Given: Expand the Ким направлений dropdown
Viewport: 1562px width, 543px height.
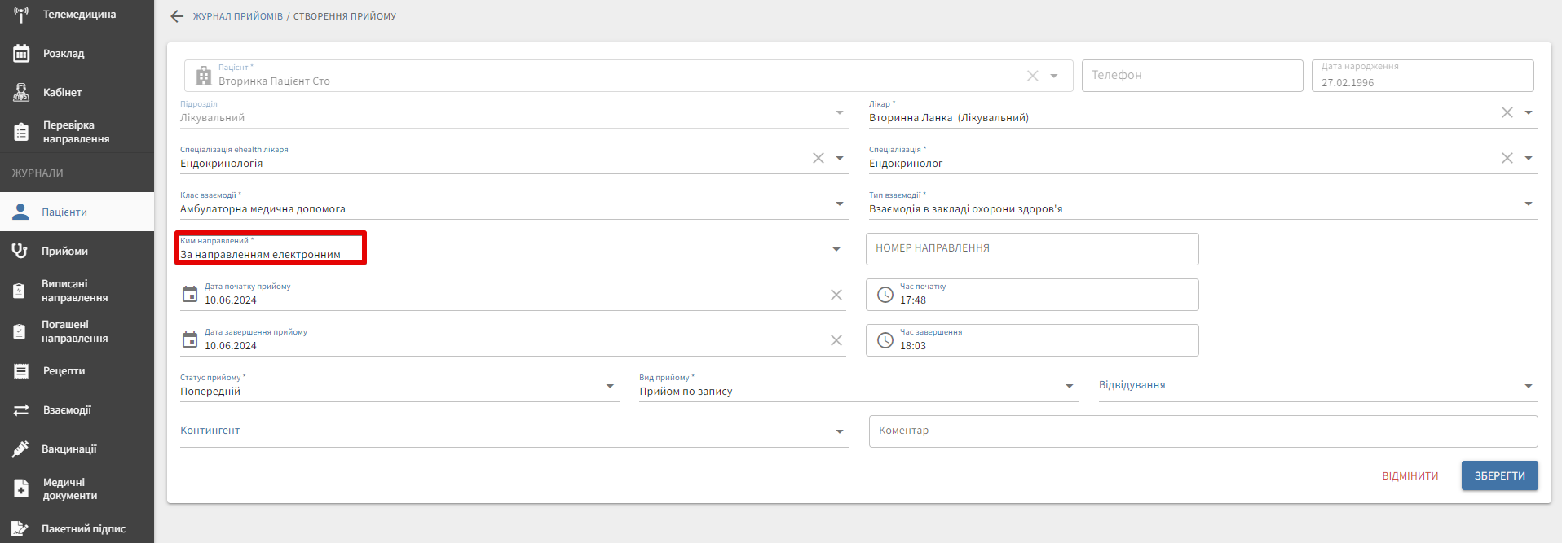Looking at the screenshot, I should coord(836,249).
